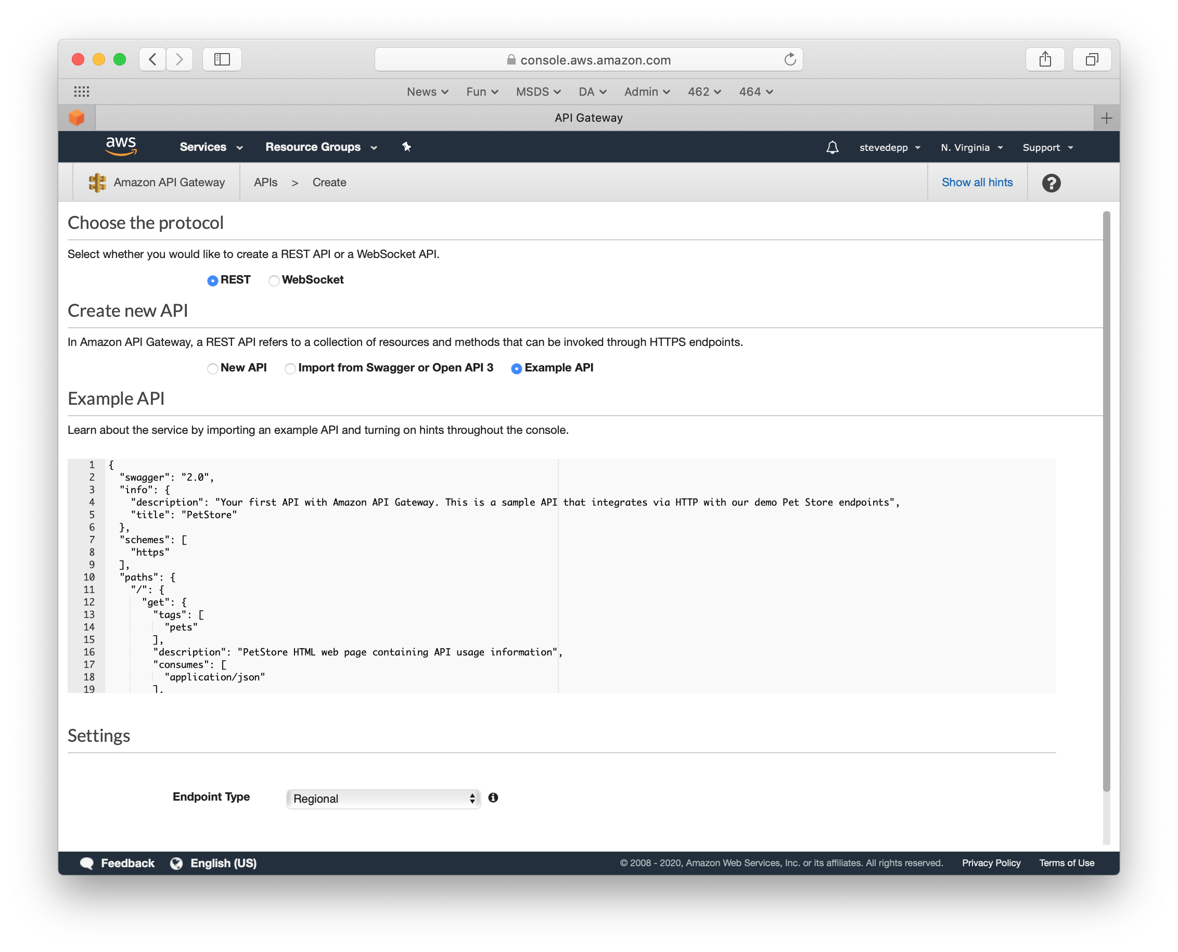Viewport: 1178px width, 952px height.
Task: Open the N. Virginia region dropdown
Action: tap(971, 148)
